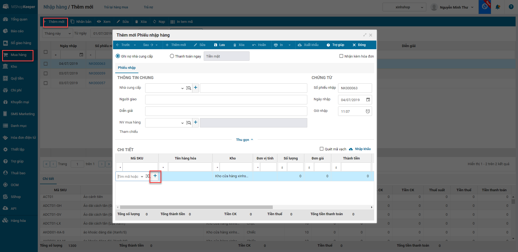This screenshot has width=518, height=252.
Task: Tick checkbox for row NK000059
Action: click(x=46, y=73)
